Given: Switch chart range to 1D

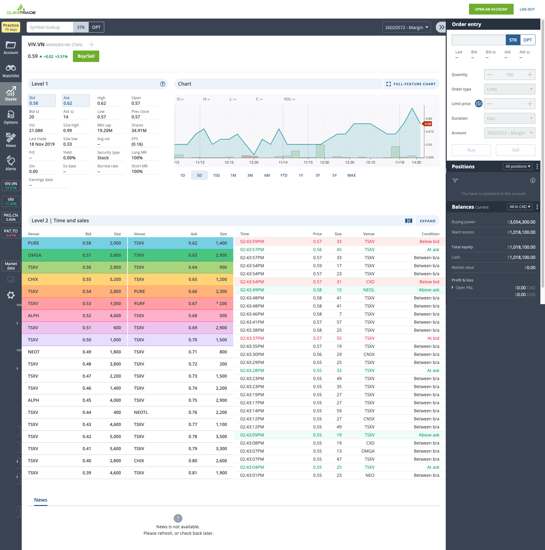Looking at the screenshot, I should coord(183,175).
